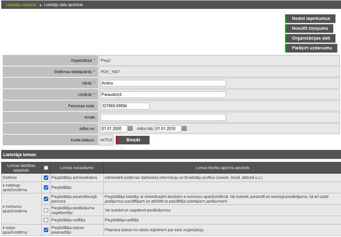341x237 pixels.
Task: Open calendar picker for Aktīvs līdz date
Action: [x=184, y=129]
